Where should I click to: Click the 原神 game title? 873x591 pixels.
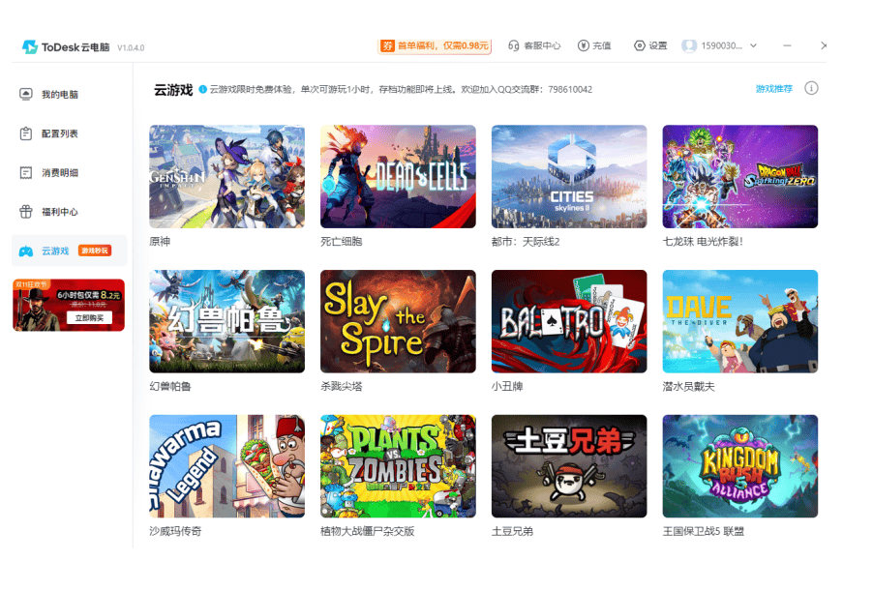(160, 242)
